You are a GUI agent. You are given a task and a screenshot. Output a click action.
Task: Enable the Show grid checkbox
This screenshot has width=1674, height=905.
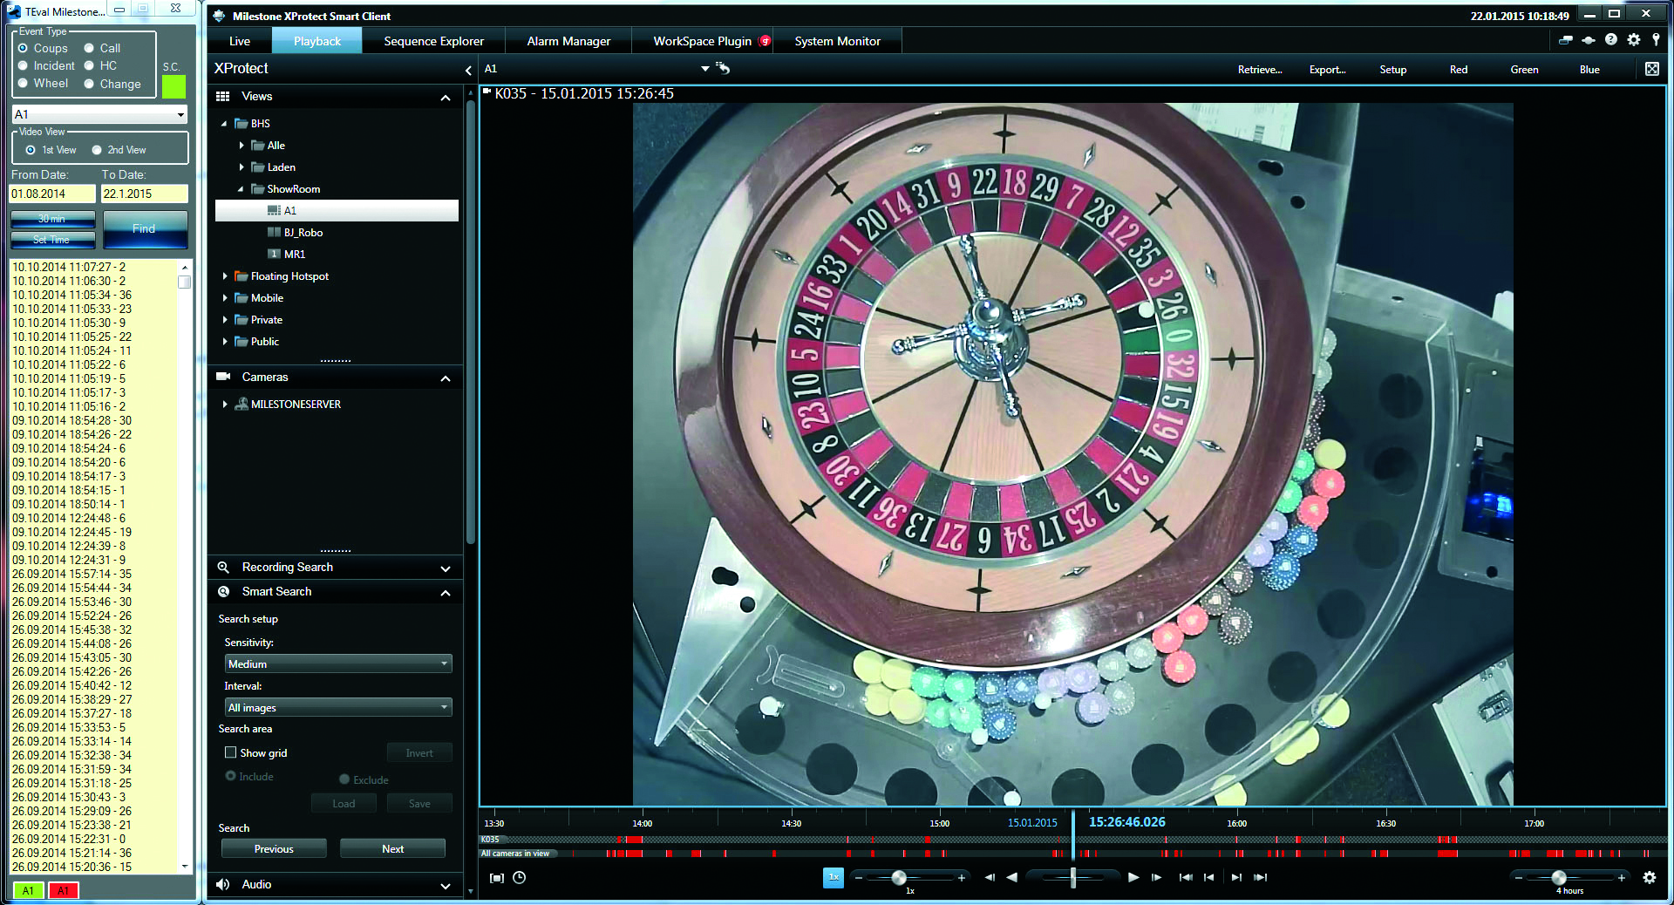231,752
